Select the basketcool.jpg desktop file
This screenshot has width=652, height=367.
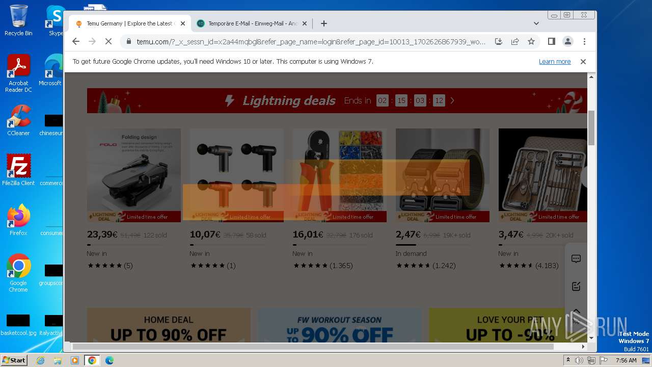pyautogui.click(x=18, y=325)
